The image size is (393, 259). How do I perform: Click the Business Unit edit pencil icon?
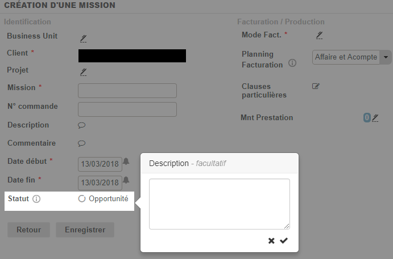tap(83, 38)
